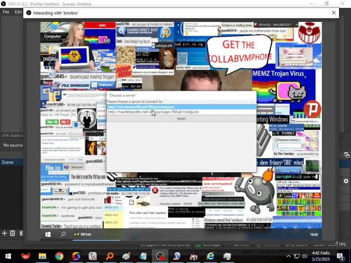Select the Scene item in OBS scenes list
Viewport: 351px width, 263px height.
click(x=12, y=162)
